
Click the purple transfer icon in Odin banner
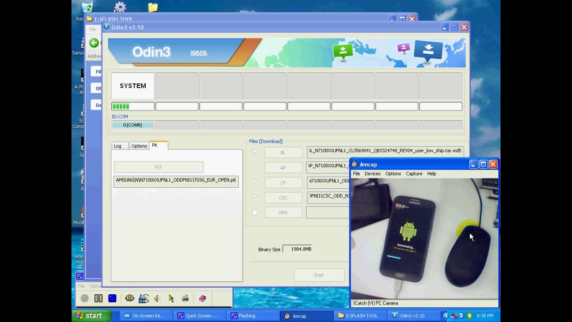404,48
